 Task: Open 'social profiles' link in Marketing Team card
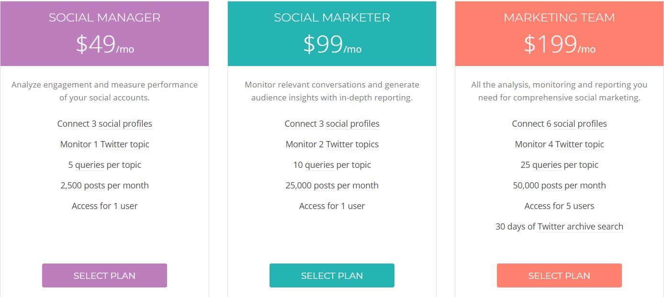coord(580,124)
